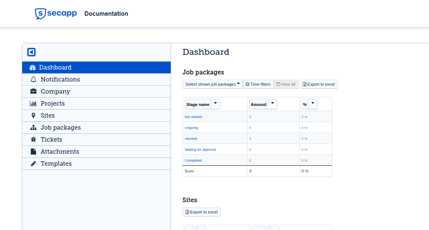This screenshot has width=429, height=230.
Task: Click the Sum row label
Action: click(x=189, y=171)
